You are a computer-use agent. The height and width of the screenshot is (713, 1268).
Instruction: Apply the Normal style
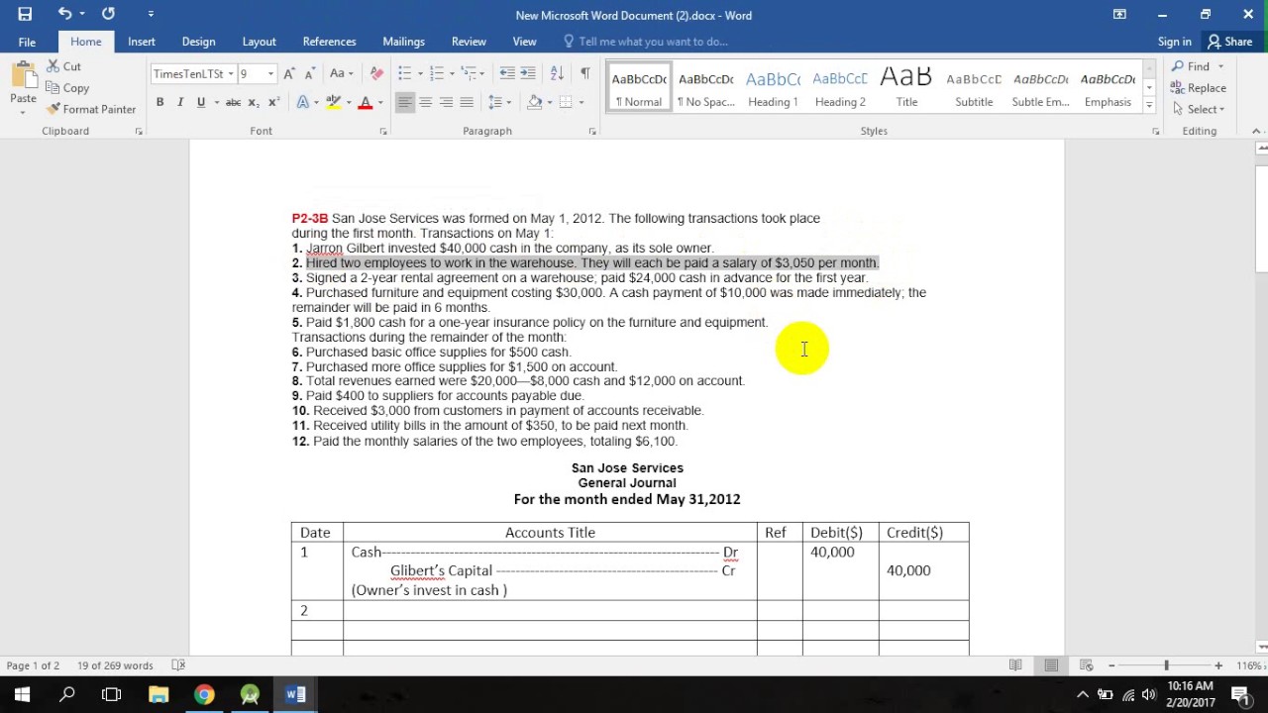coord(639,88)
